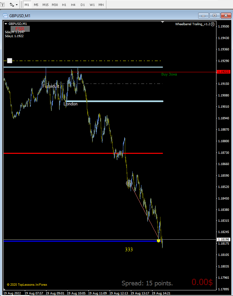Click the FSR button on chart
The width and height of the screenshot is (233, 296).
point(20,29)
